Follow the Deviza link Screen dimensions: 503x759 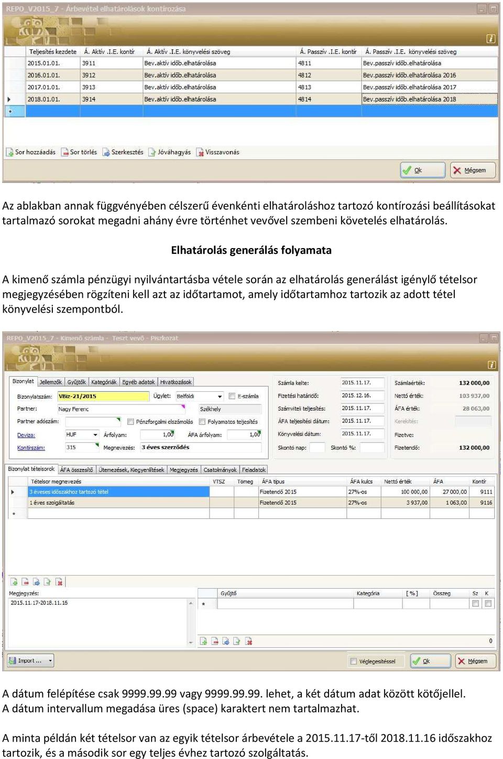(26, 435)
